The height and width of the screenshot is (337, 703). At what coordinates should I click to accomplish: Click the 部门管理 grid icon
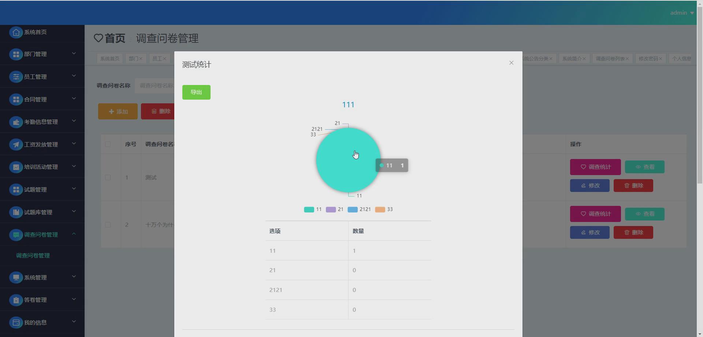tap(16, 54)
